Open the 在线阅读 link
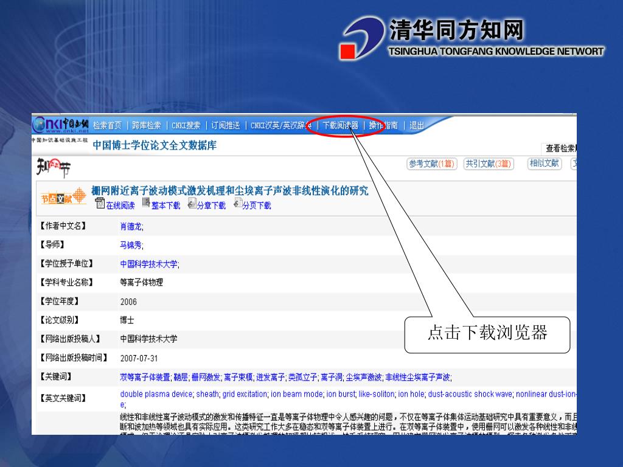 [120, 206]
